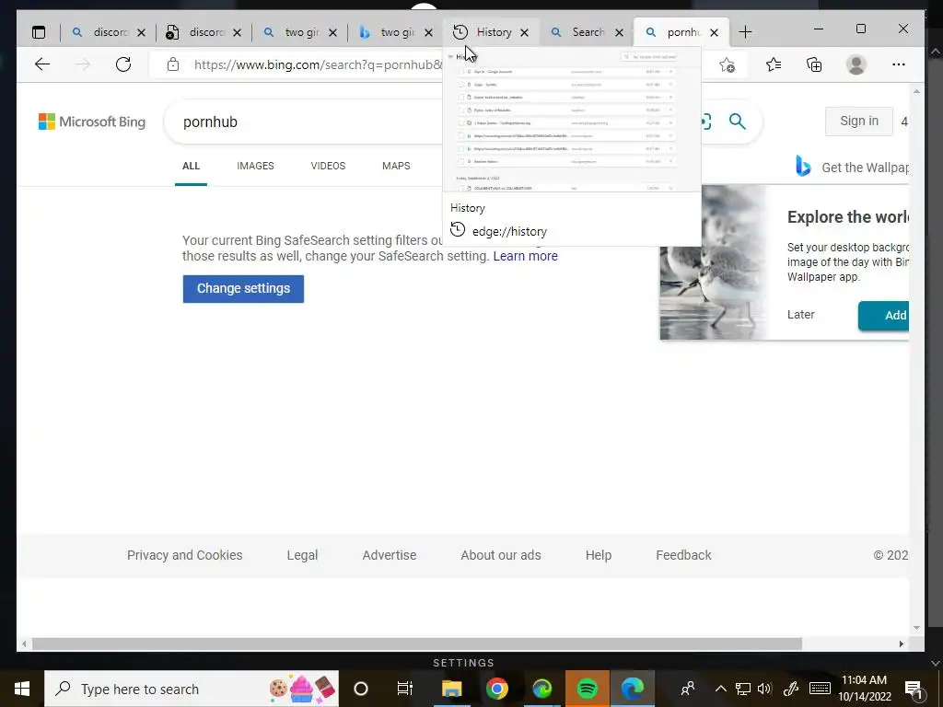Open Edge settings and more menu
This screenshot has width=943, height=707.
click(899, 64)
